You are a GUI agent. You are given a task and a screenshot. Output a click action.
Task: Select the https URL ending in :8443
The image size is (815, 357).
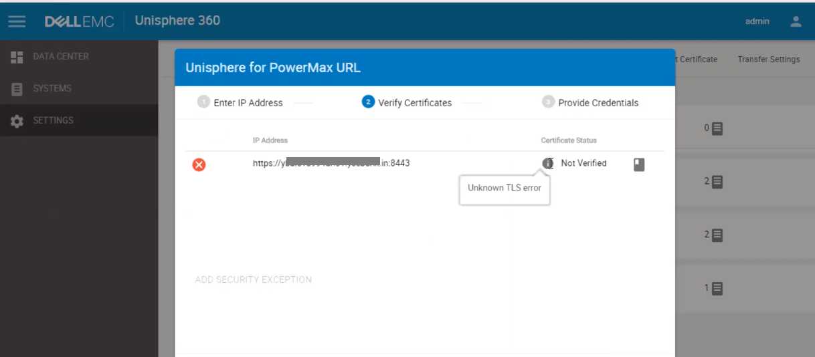coord(331,163)
